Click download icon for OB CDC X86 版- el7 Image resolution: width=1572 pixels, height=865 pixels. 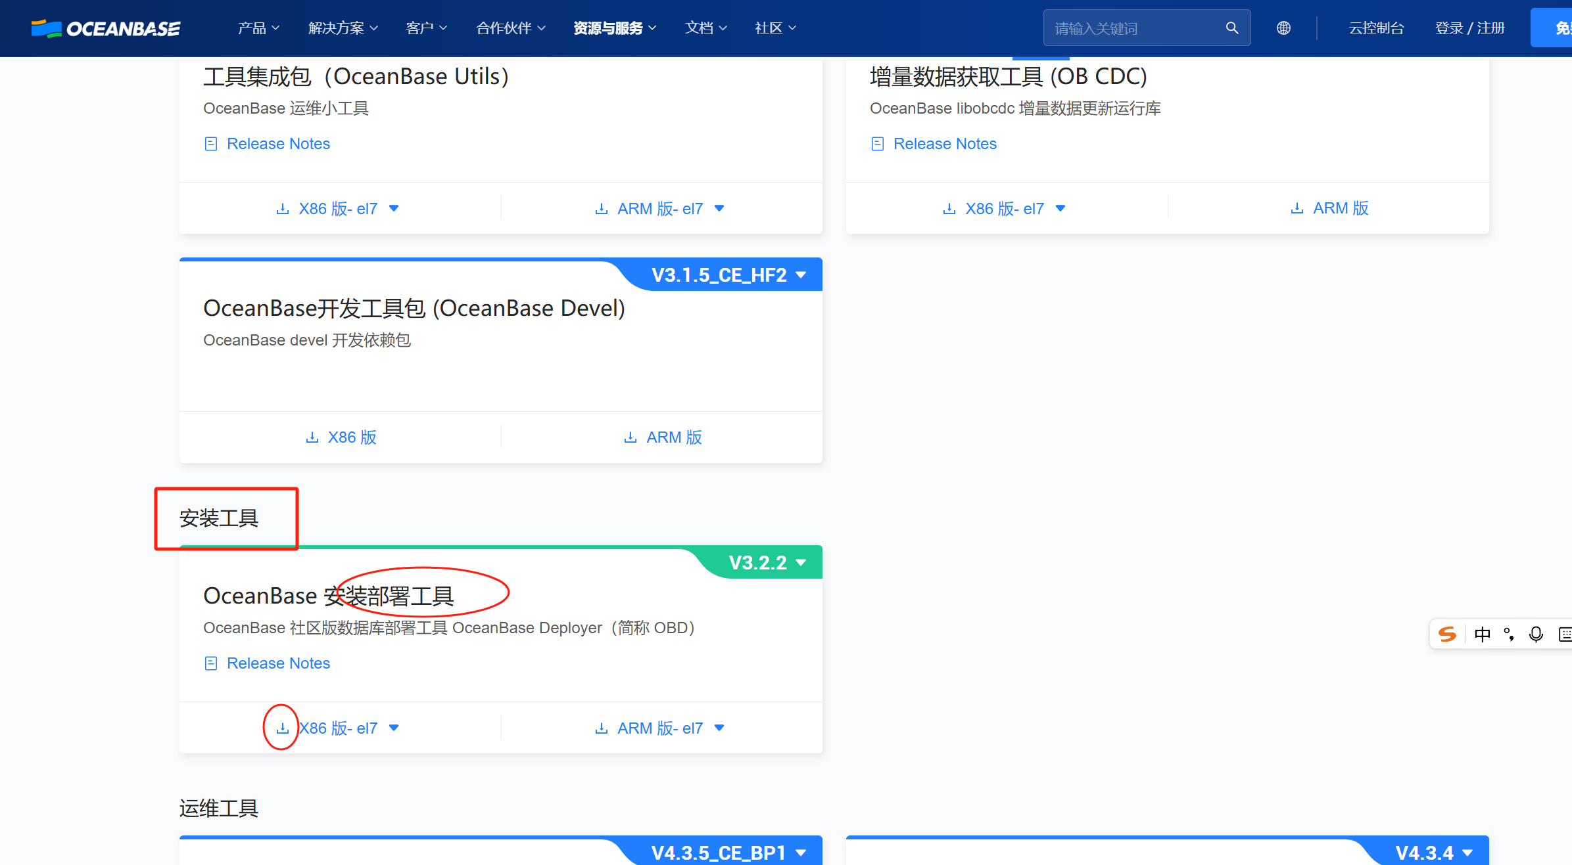(949, 209)
